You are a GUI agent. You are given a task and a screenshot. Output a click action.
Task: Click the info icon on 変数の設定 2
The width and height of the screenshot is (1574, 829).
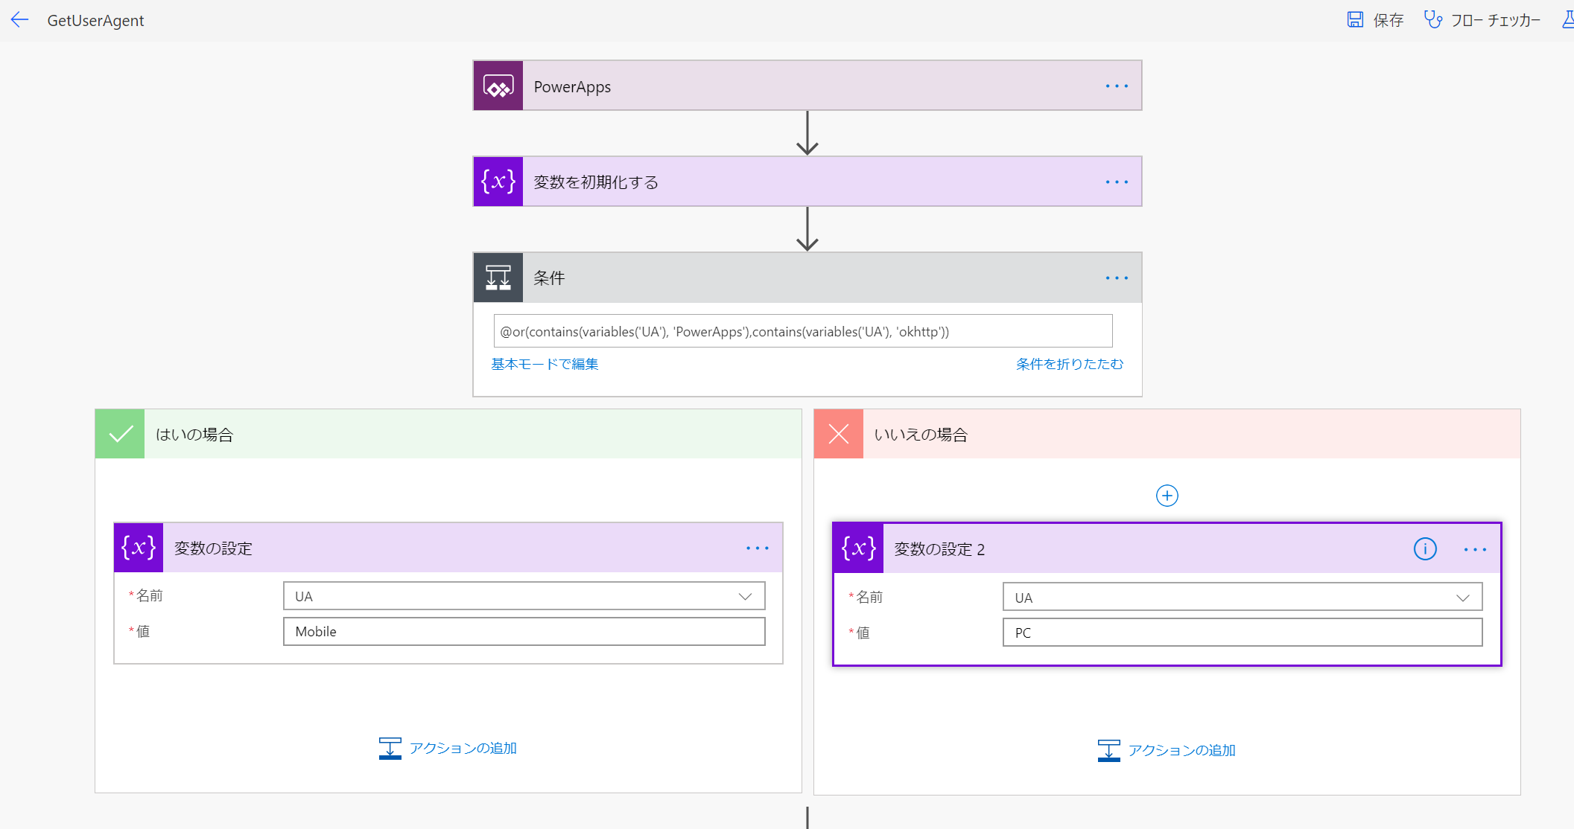pos(1425,549)
